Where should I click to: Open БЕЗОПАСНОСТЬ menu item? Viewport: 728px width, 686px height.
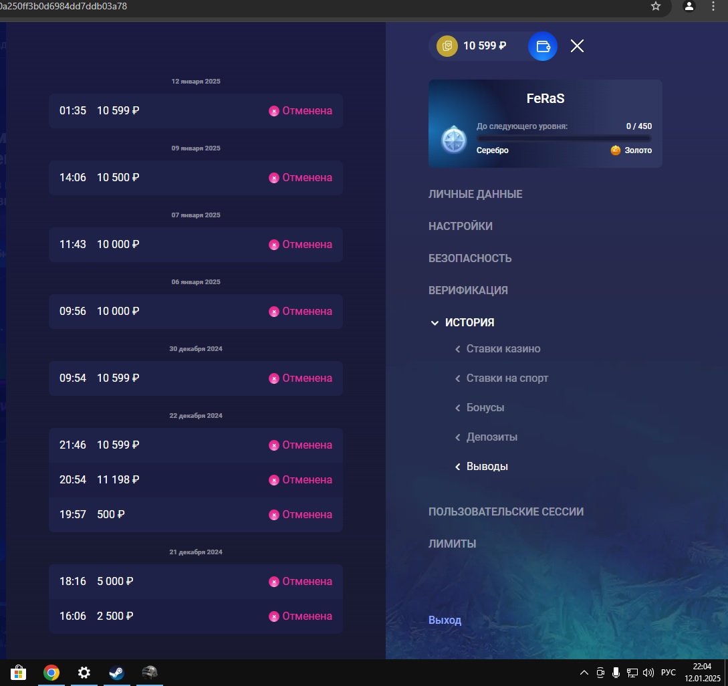point(470,258)
